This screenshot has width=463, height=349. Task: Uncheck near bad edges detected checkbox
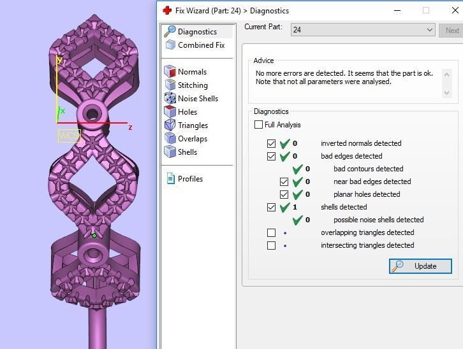284,182
